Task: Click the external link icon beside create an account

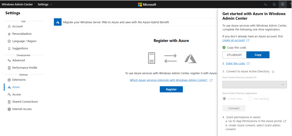Action: [x=248, y=41]
